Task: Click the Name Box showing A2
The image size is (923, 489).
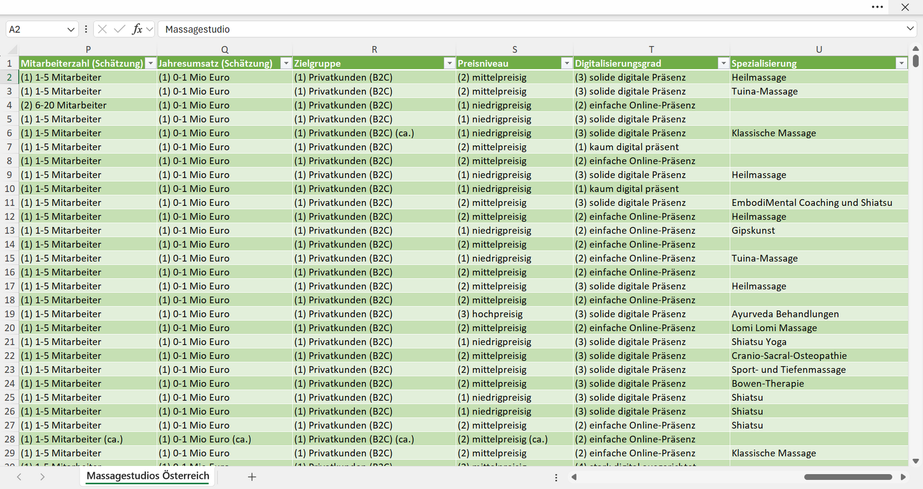Action: click(x=36, y=29)
